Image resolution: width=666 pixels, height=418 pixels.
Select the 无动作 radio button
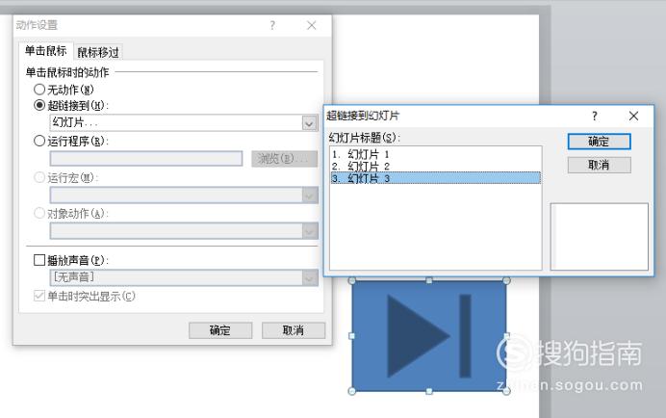(x=39, y=90)
